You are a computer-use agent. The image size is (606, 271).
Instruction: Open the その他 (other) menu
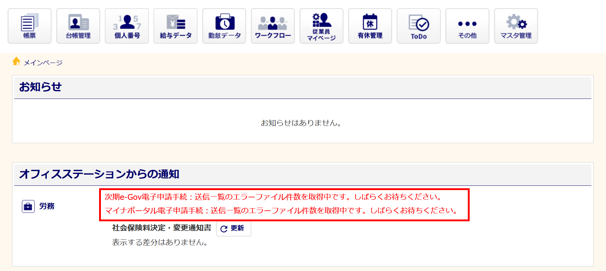pyautogui.click(x=467, y=26)
